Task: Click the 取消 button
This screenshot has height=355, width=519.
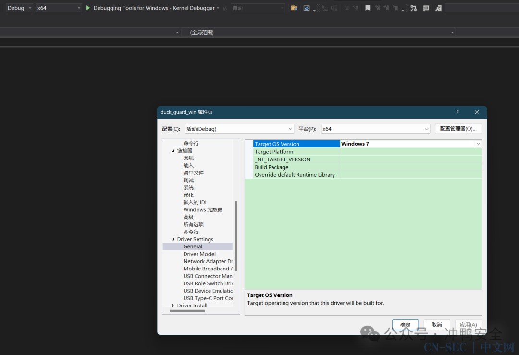Action: tap(437, 325)
